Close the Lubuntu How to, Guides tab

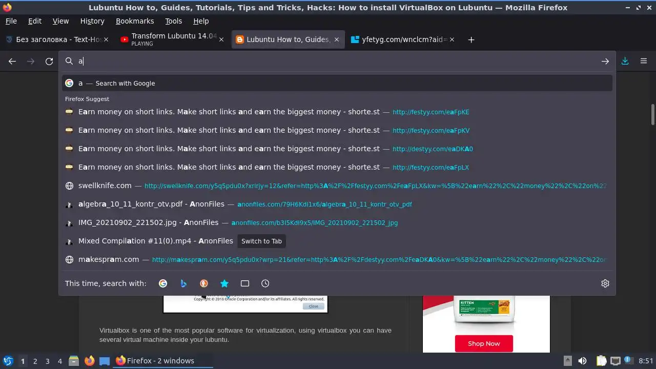pyautogui.click(x=337, y=39)
